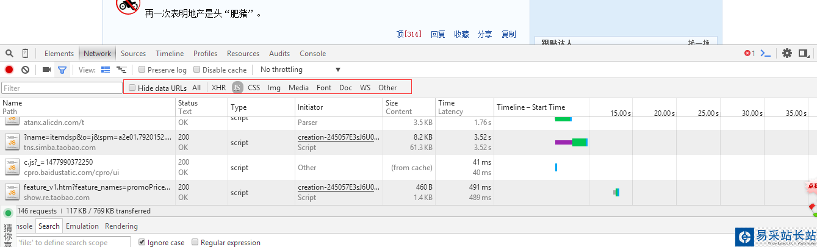This screenshot has height=247, width=817.
Task: Open the Emulation drawer tab
Action: tap(82, 226)
